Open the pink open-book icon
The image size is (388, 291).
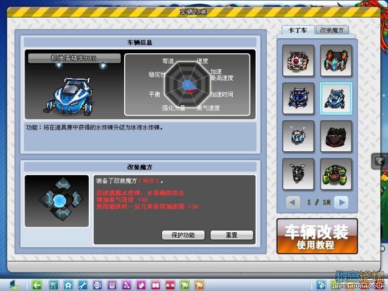pos(156,285)
